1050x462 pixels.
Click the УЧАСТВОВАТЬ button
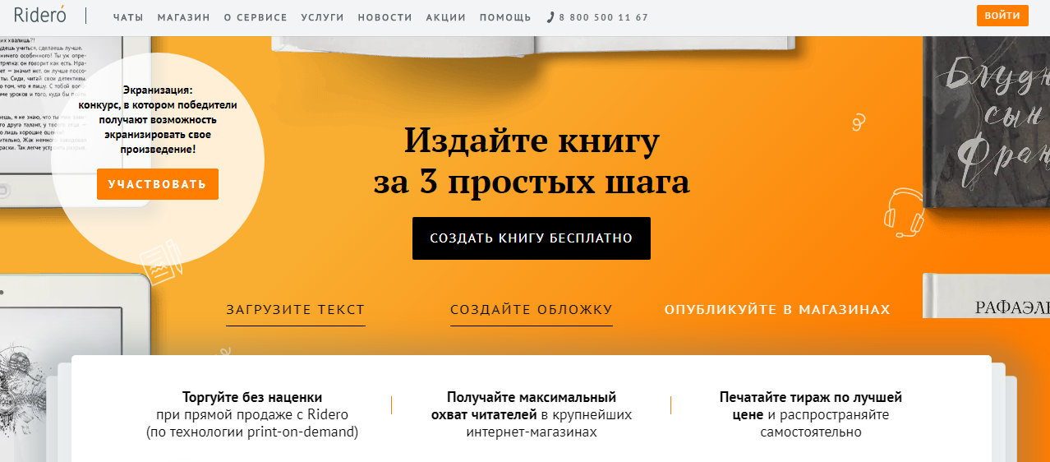tap(158, 184)
